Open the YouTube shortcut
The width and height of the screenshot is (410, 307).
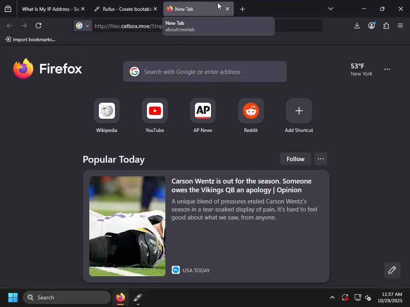click(155, 116)
